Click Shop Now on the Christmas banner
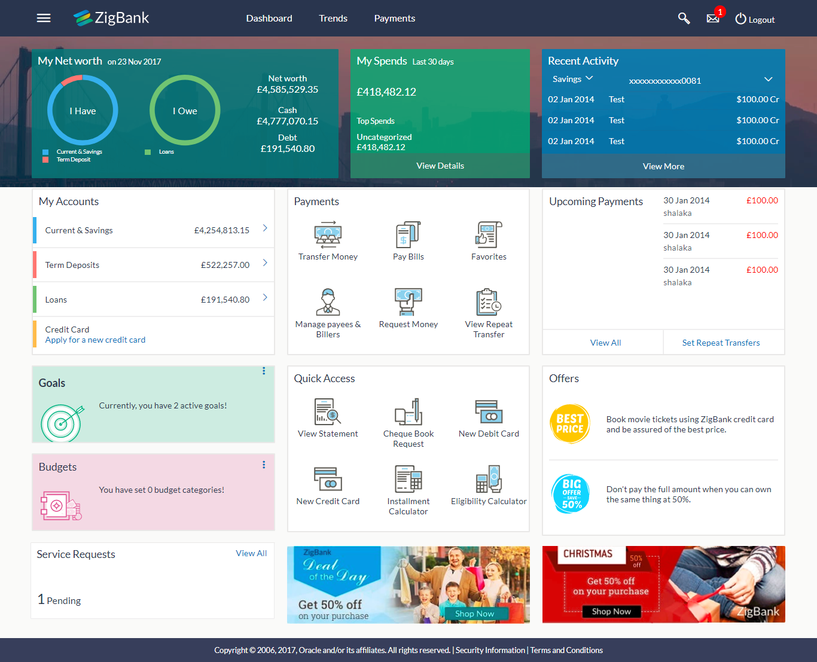 tap(611, 611)
